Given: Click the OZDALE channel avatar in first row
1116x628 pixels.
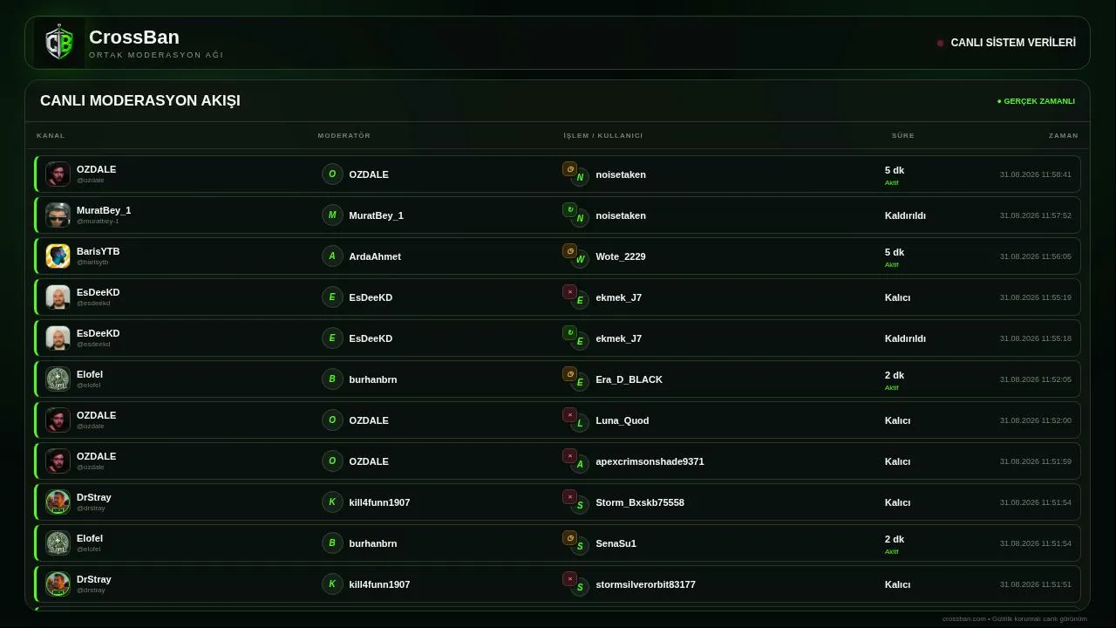Looking at the screenshot, I should [x=58, y=174].
